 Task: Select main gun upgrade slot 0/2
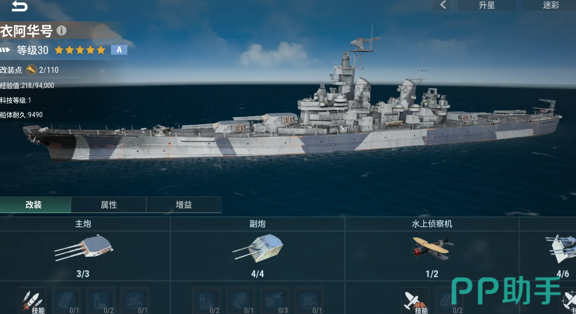coord(100,301)
